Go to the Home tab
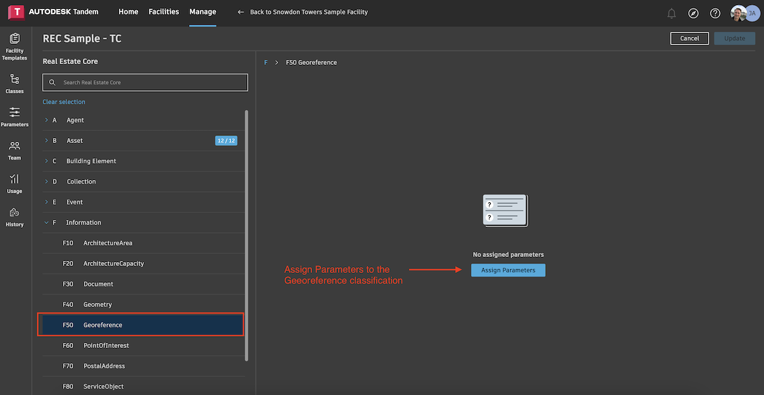 128,12
